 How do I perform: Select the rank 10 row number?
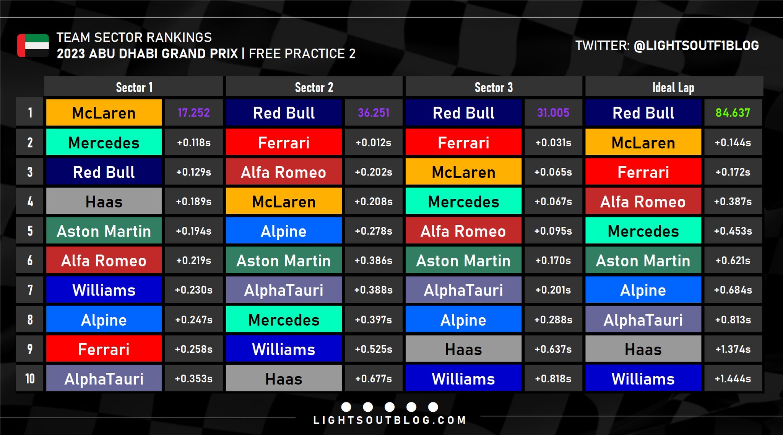pos(30,378)
